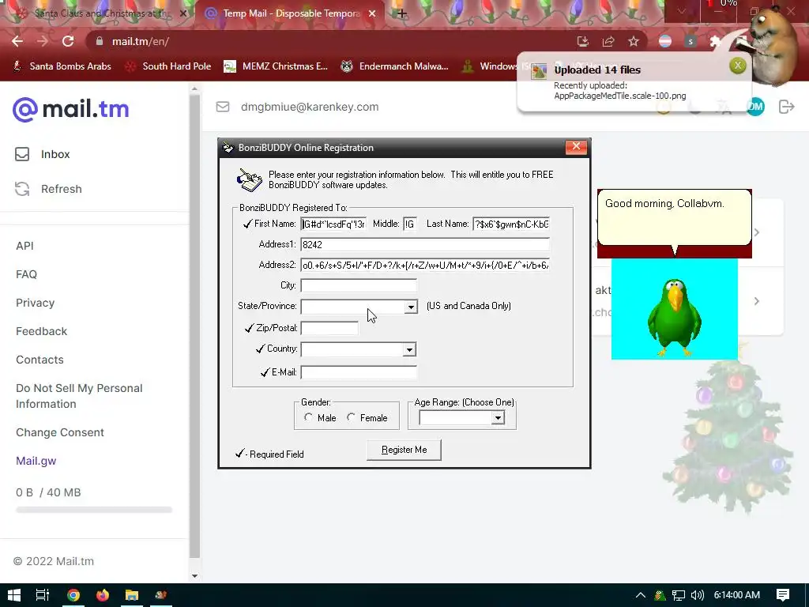The height and width of the screenshot is (607, 809).
Task: Open the South Hard Pole bookmark
Action: pos(169,66)
